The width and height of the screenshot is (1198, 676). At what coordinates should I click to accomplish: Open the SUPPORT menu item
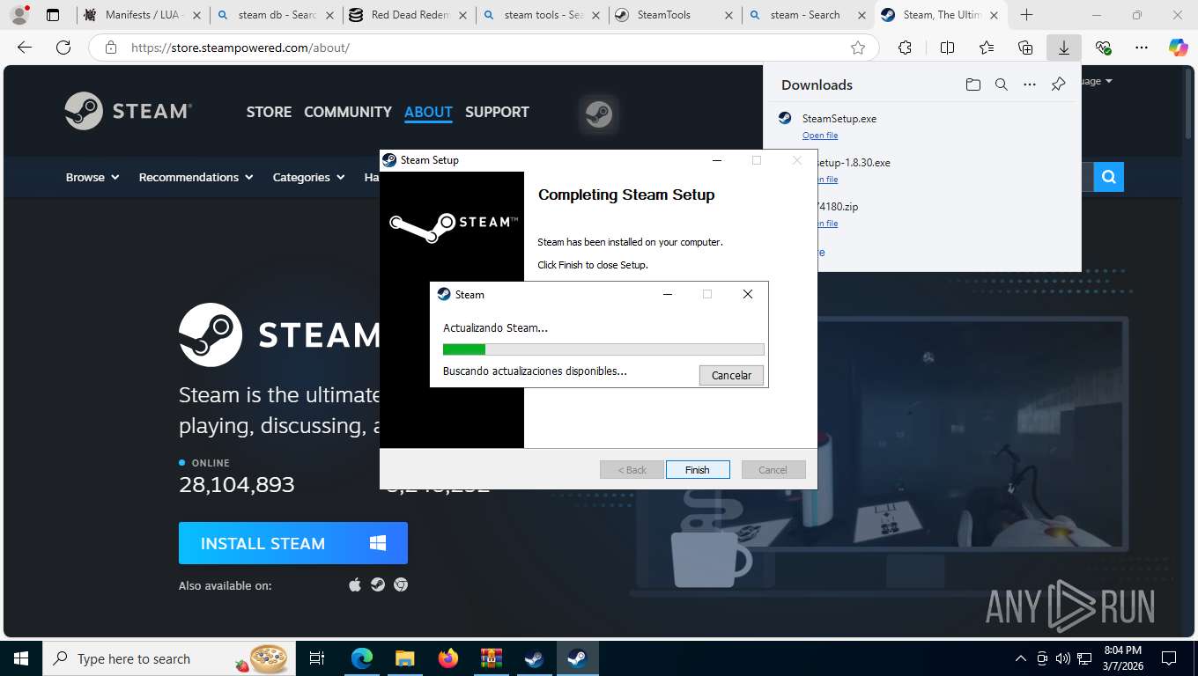[x=497, y=112]
